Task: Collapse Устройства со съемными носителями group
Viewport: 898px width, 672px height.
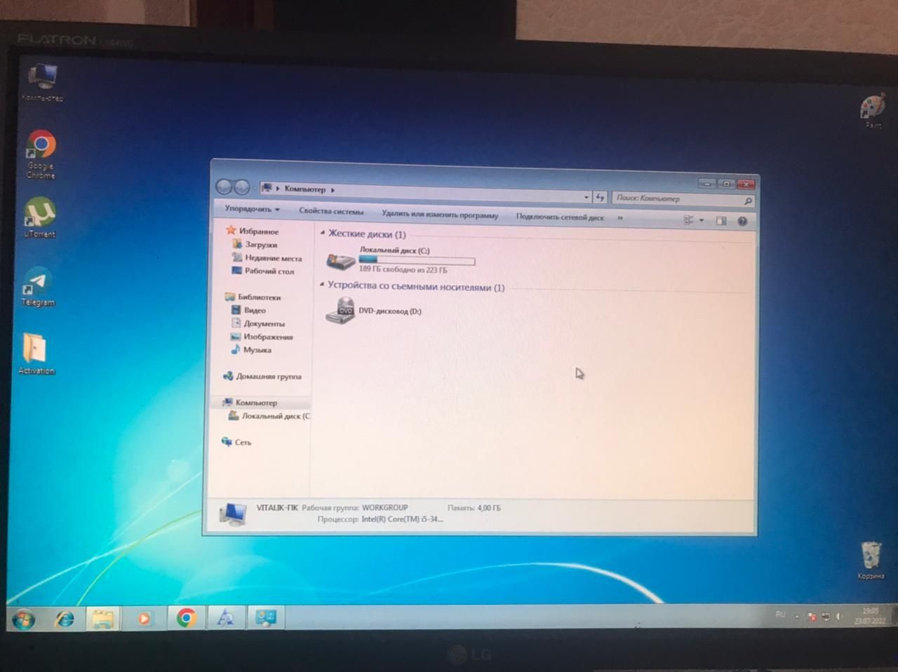Action: tap(322, 285)
